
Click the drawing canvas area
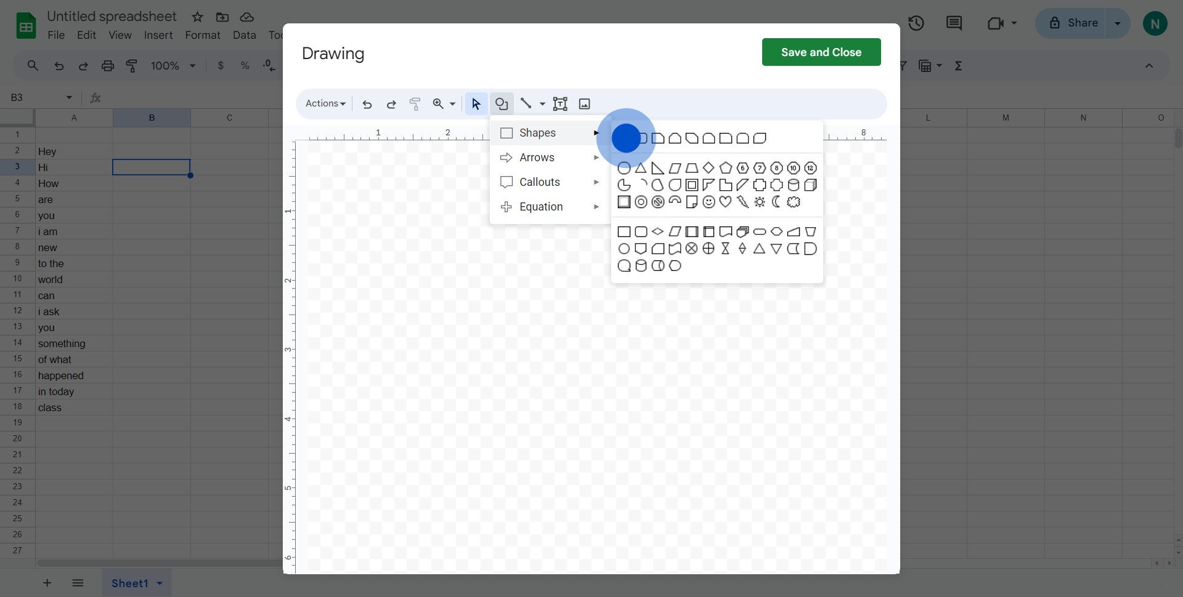pos(555,400)
